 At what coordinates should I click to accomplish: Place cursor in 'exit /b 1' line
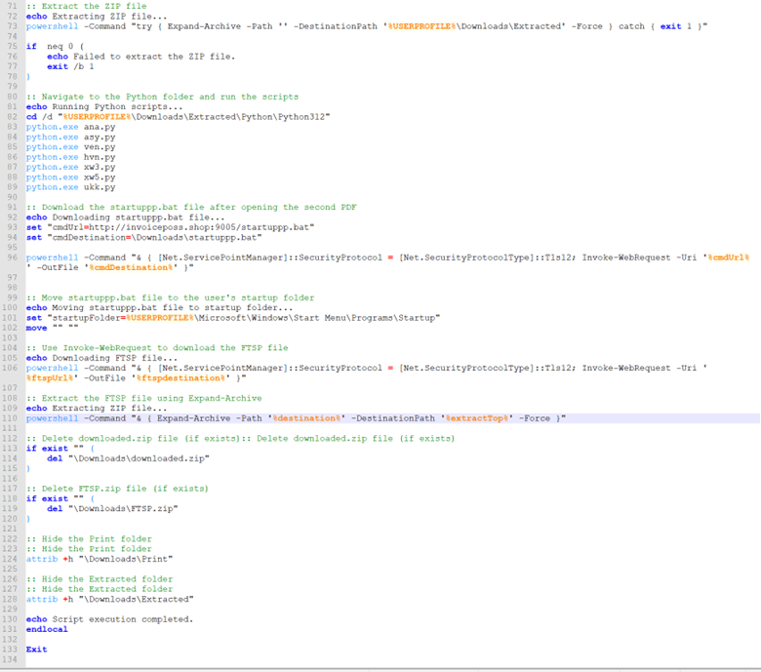click(x=70, y=66)
